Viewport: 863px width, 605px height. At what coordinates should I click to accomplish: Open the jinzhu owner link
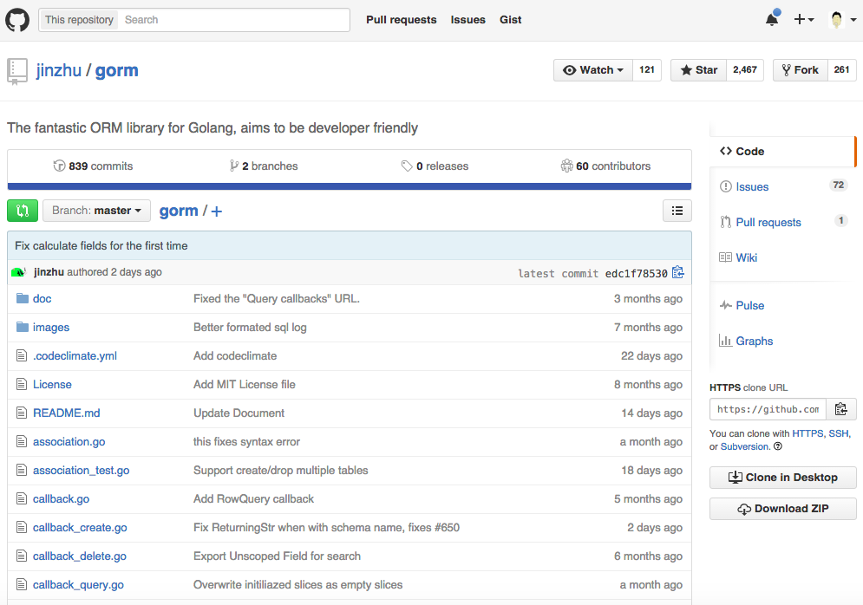[59, 70]
